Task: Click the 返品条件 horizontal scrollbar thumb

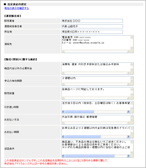Action: point(90,156)
